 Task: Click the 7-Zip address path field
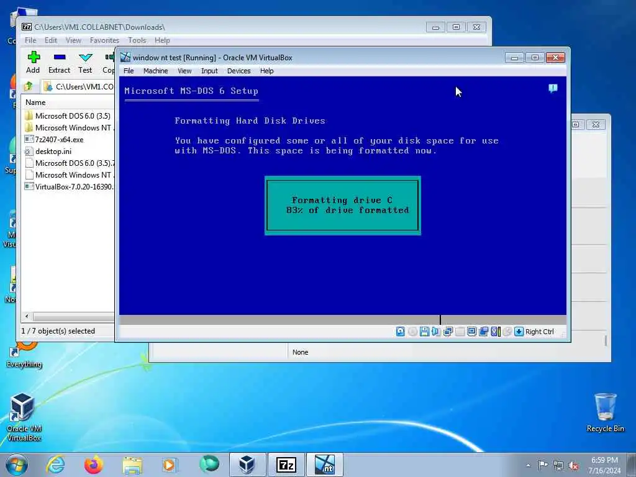pos(78,86)
